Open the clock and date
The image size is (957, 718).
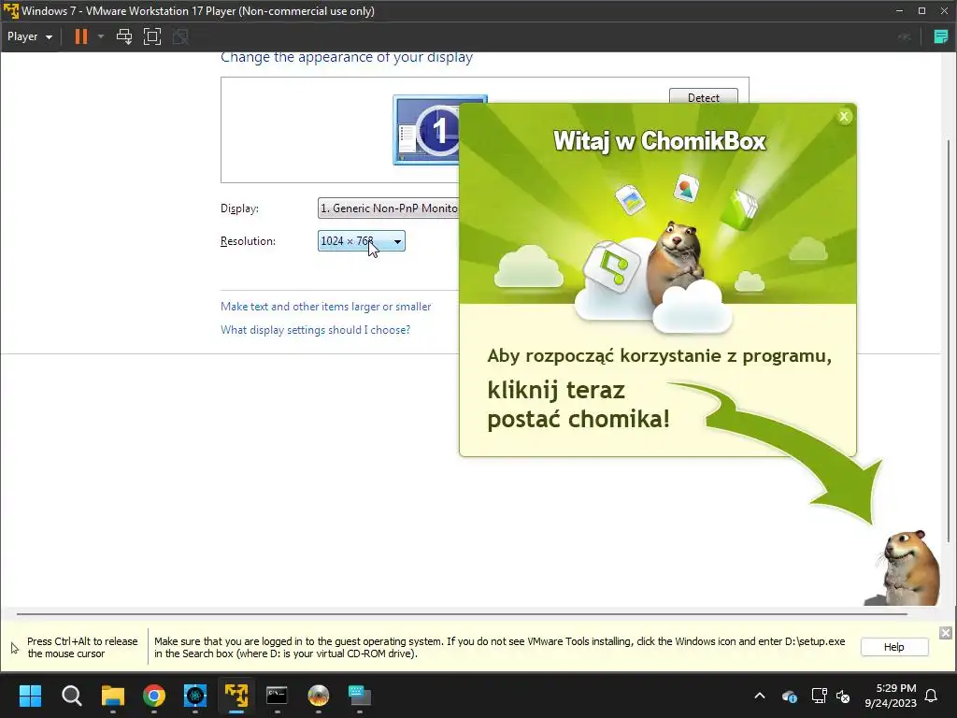[x=891, y=696]
